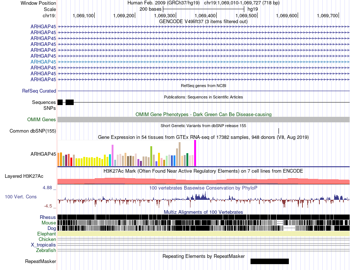Click the gray OMIM Genes bar

click(x=203, y=119)
